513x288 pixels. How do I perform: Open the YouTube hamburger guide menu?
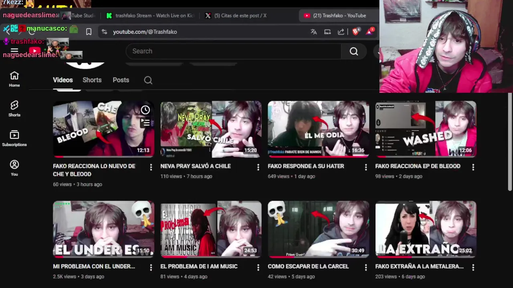tap(14, 51)
